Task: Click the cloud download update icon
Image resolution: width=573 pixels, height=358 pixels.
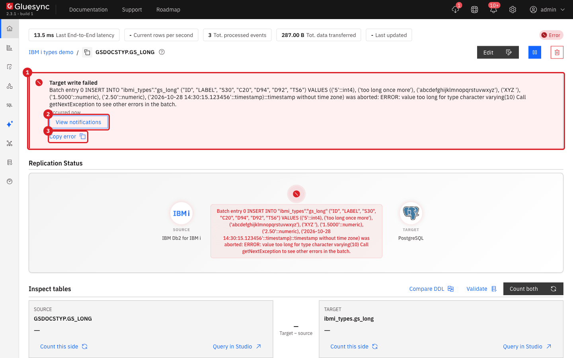Action: pos(456,10)
